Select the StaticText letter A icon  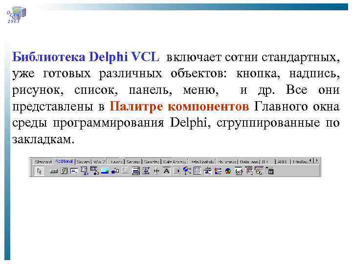pos(166,171)
